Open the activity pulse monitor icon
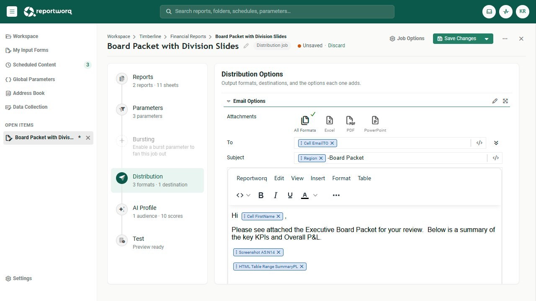Screen dimensions: 536x301 506,12
